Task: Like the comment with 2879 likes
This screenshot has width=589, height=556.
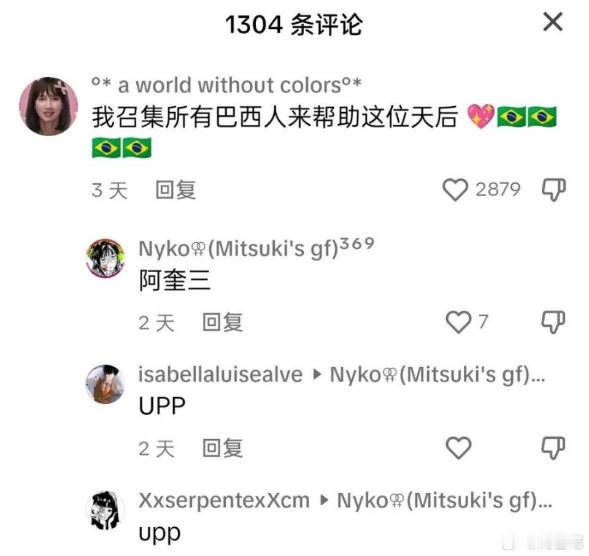Action: point(455,189)
